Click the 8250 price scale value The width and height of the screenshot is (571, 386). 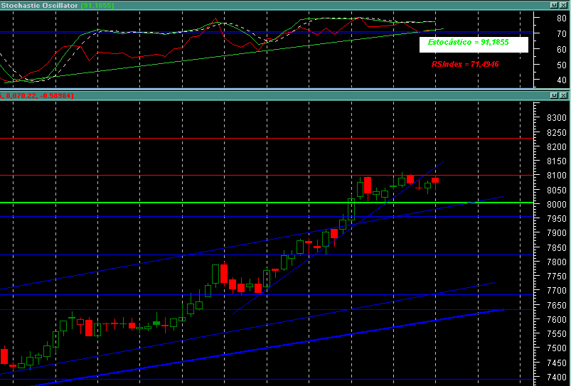[x=557, y=132]
